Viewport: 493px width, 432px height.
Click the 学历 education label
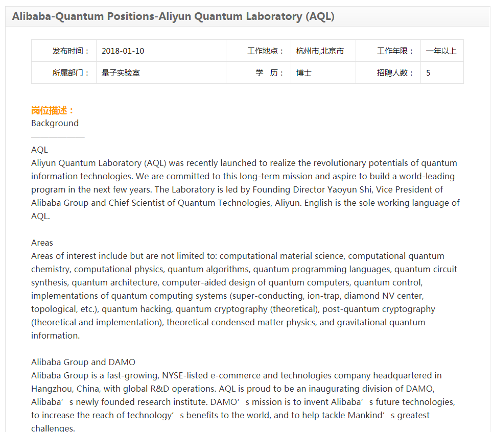269,73
